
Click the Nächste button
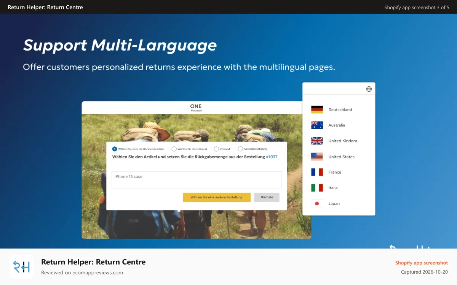point(267,197)
